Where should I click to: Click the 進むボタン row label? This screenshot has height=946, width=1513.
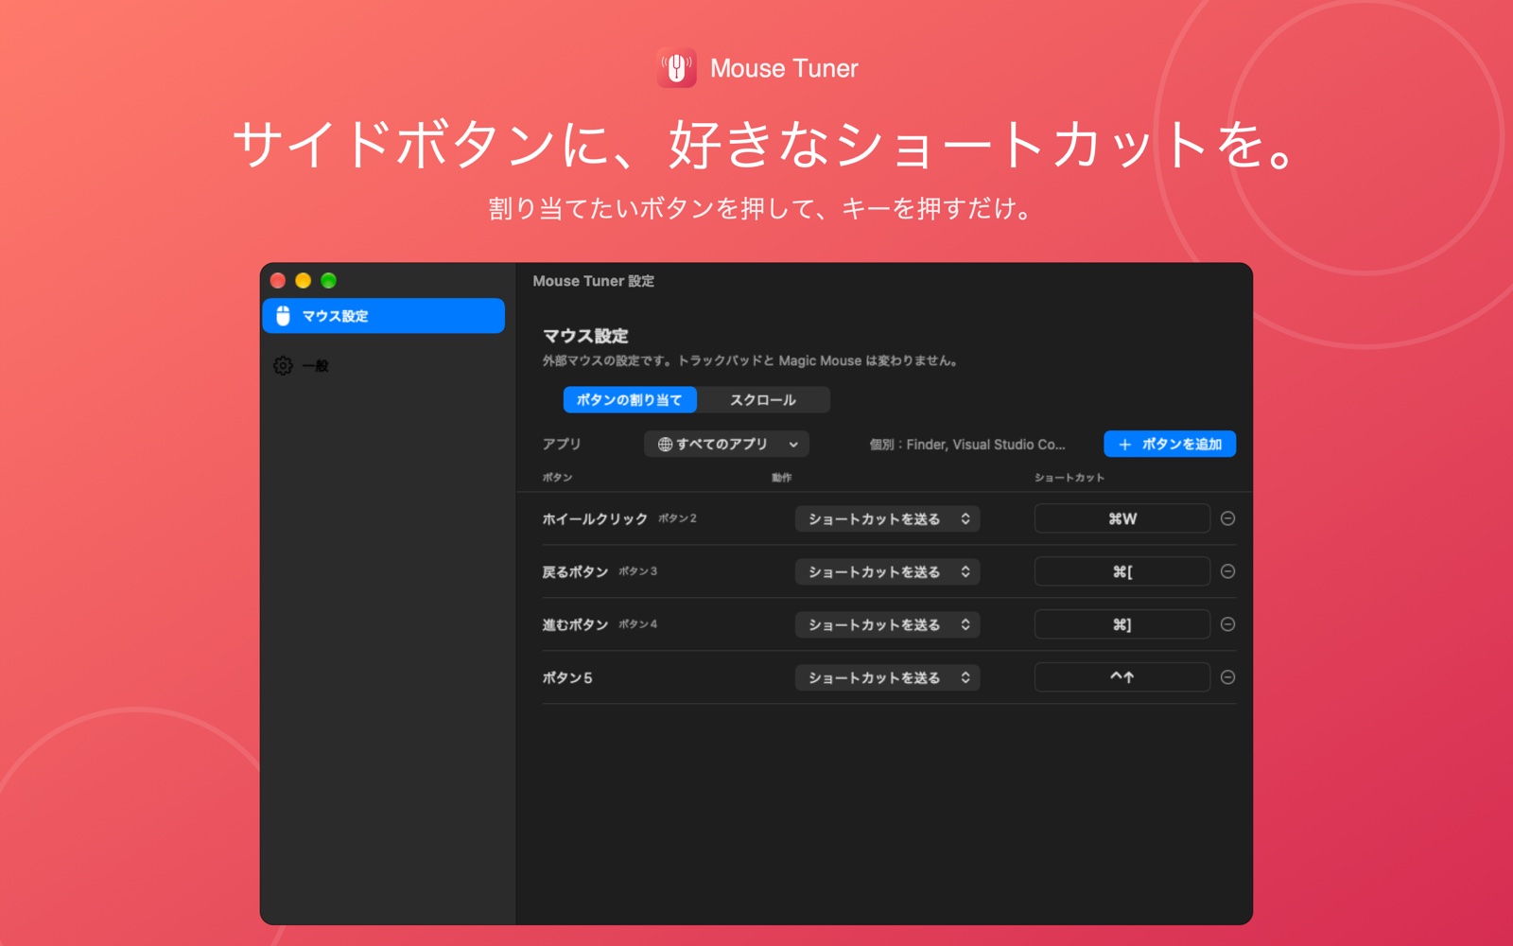(575, 624)
